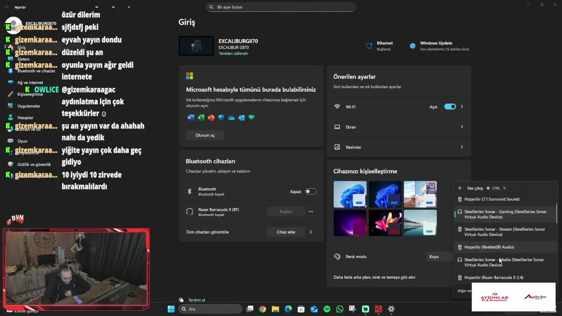Apply the light blue Windows bloom theme
The image size is (562, 316).
click(x=350, y=194)
